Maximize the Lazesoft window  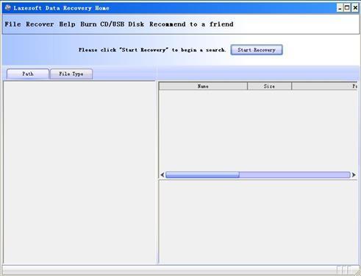347,8
